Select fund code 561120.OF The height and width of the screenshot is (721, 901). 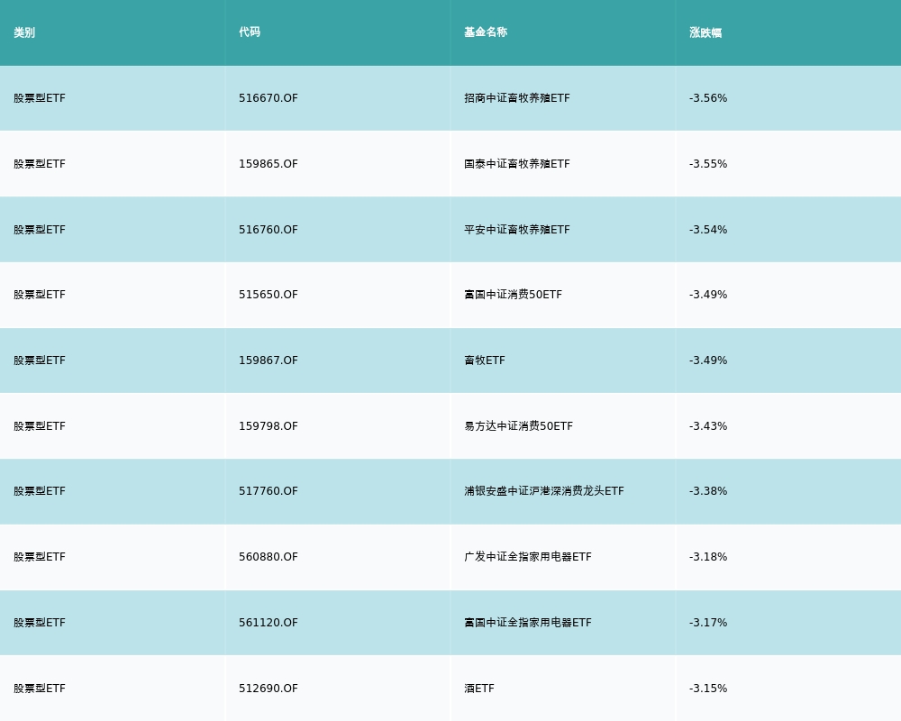click(268, 623)
